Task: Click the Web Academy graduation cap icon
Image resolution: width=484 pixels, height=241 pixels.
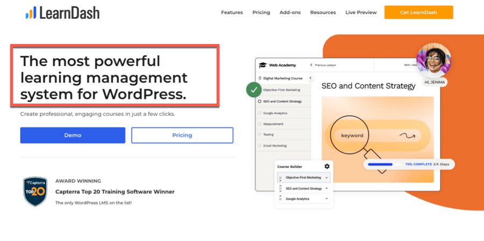Action: click(x=262, y=65)
